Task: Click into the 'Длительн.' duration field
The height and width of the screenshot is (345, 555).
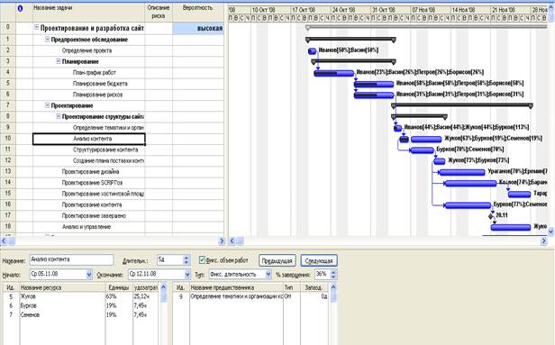Action: coord(170,259)
